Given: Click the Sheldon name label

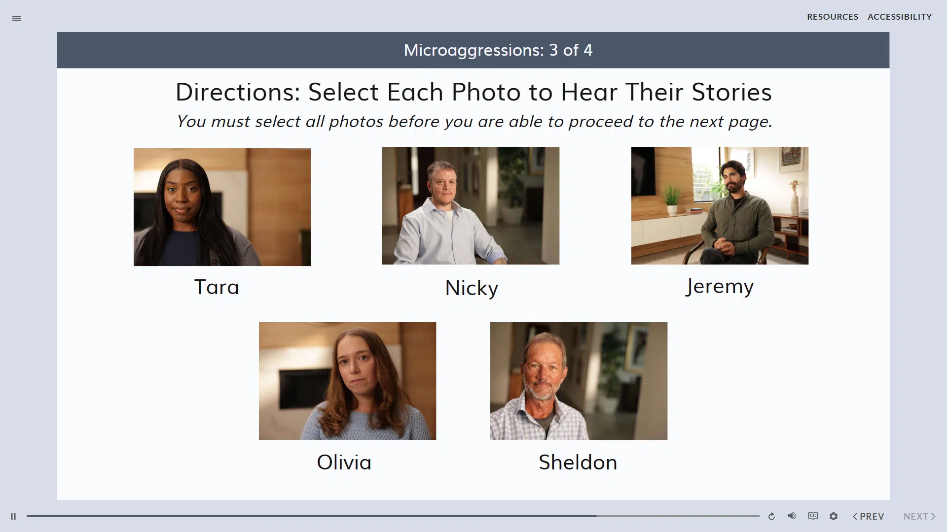Looking at the screenshot, I should point(578,463).
